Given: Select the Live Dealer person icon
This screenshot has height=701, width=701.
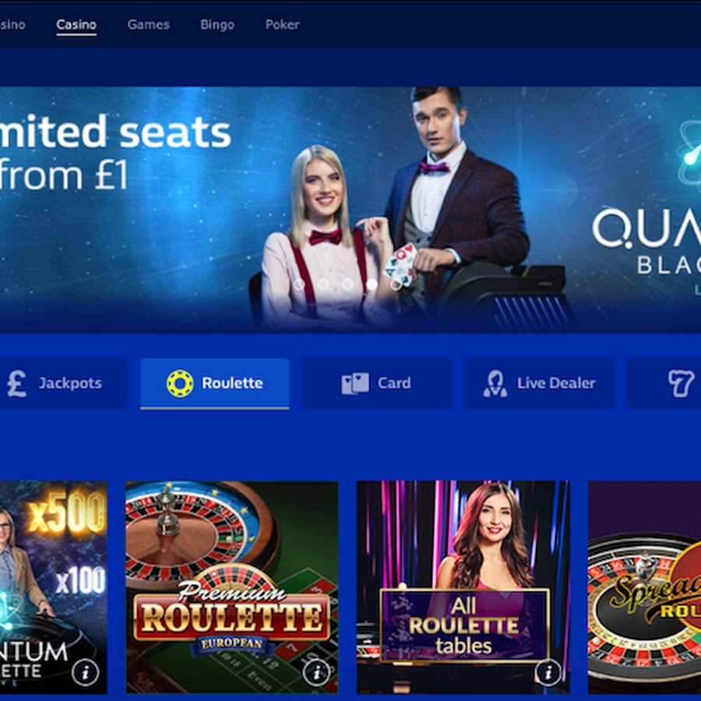Looking at the screenshot, I should (x=495, y=383).
